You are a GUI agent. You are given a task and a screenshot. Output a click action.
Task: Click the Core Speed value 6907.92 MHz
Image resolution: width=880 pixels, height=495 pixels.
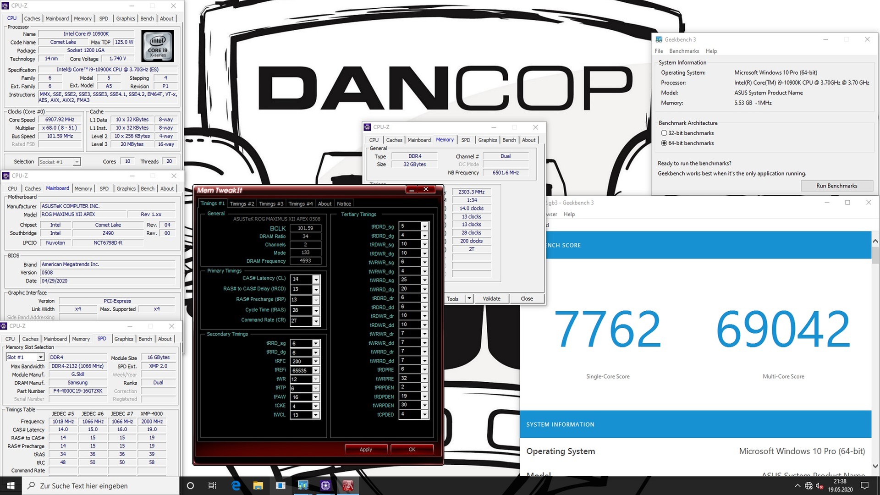pos(60,120)
